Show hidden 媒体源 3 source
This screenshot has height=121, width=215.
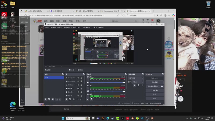point(78,92)
